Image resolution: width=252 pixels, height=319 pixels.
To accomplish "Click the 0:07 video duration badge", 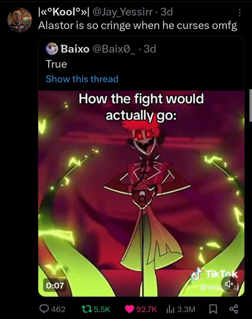I will click(x=55, y=285).
